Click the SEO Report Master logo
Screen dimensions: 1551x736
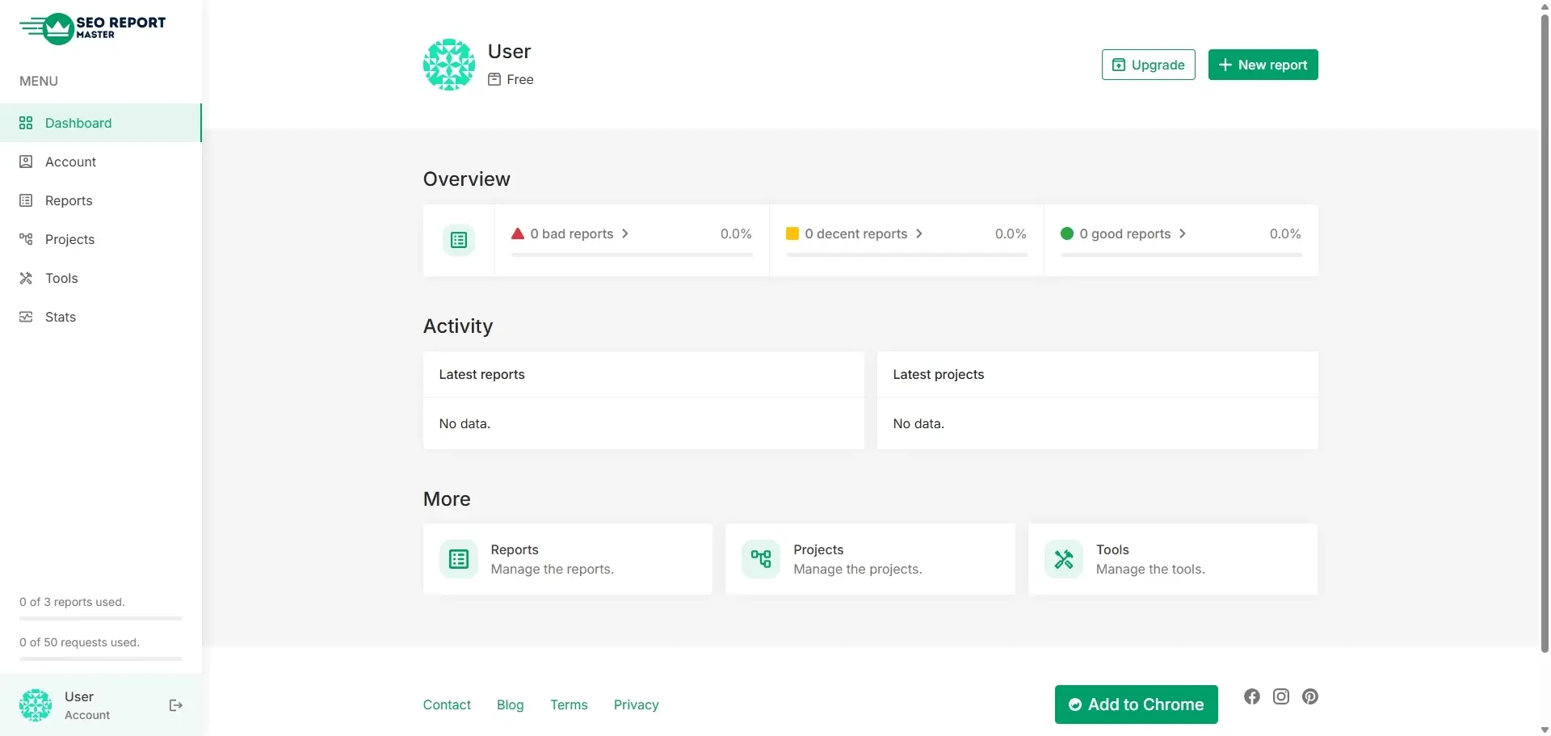pyautogui.click(x=92, y=28)
